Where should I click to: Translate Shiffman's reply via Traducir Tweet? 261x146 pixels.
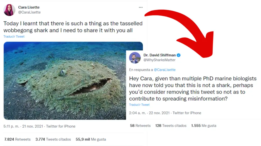139,105
